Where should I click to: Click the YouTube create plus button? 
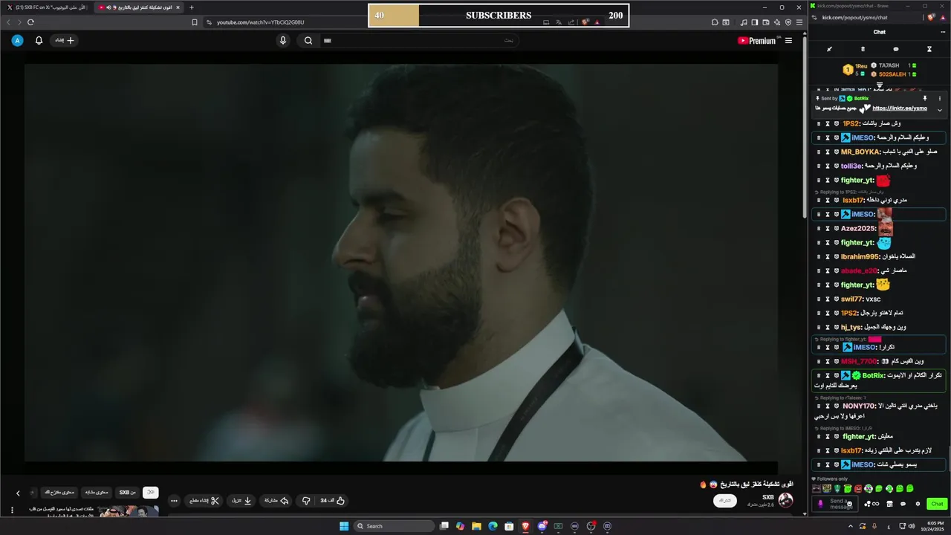pos(65,40)
